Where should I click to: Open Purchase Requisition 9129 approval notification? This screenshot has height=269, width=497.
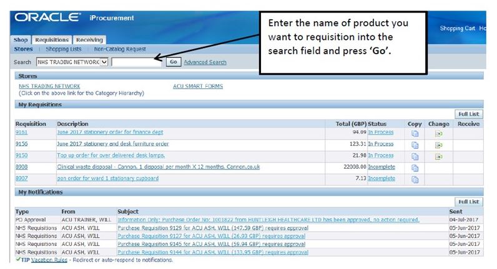pyautogui.click(x=213, y=227)
